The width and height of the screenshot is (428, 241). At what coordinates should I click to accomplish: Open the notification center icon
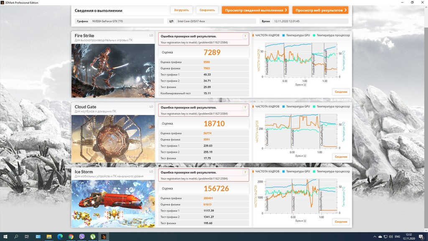(x=421, y=237)
